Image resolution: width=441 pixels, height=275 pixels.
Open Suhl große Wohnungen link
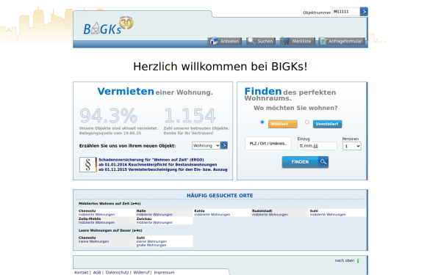151,245
